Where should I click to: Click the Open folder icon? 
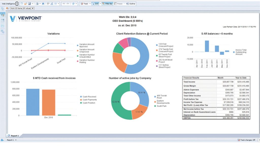(26, 4)
